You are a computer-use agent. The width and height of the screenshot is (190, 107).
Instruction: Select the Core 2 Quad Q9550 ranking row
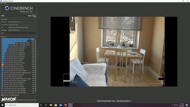pos(18,71)
